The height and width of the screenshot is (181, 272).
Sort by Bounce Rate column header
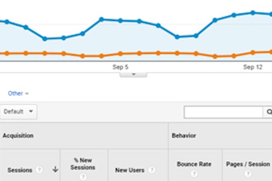pos(194,164)
